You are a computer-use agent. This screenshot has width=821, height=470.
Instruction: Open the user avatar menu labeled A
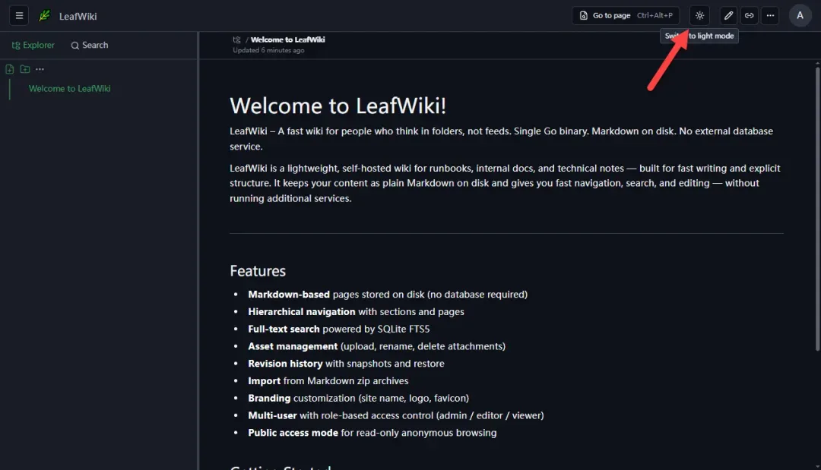click(x=800, y=16)
